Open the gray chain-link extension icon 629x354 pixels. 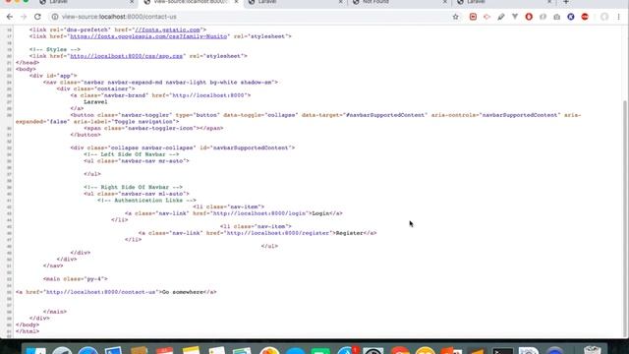click(x=543, y=17)
